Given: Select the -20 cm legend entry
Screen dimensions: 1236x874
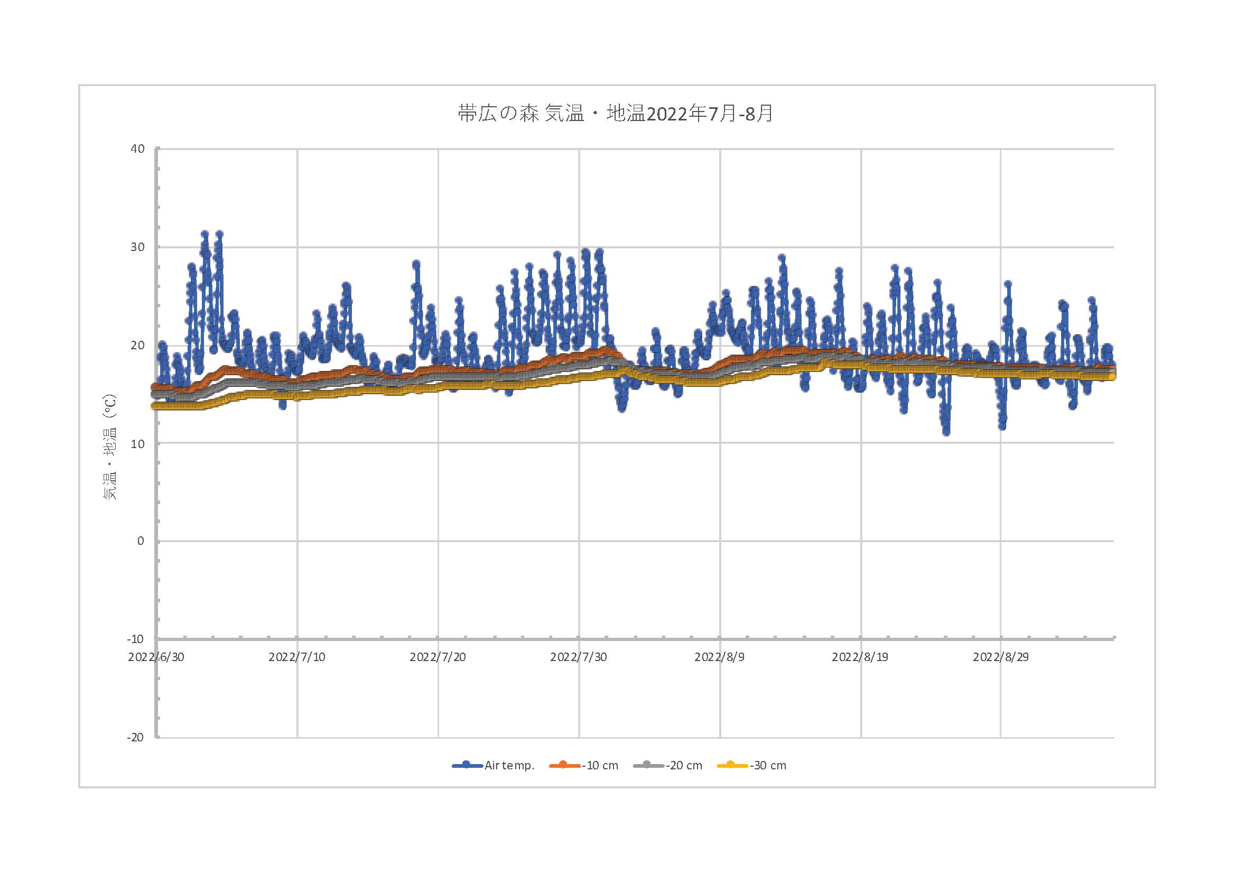Looking at the screenshot, I should 668,765.
